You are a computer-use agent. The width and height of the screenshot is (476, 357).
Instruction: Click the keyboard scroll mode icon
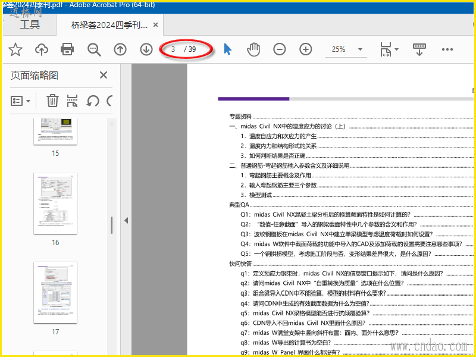pos(419,49)
